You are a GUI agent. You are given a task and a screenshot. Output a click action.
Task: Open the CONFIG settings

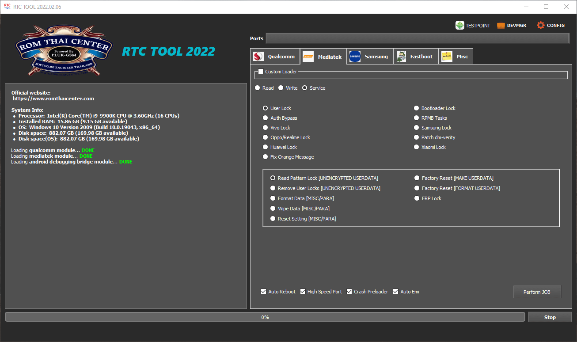550,25
